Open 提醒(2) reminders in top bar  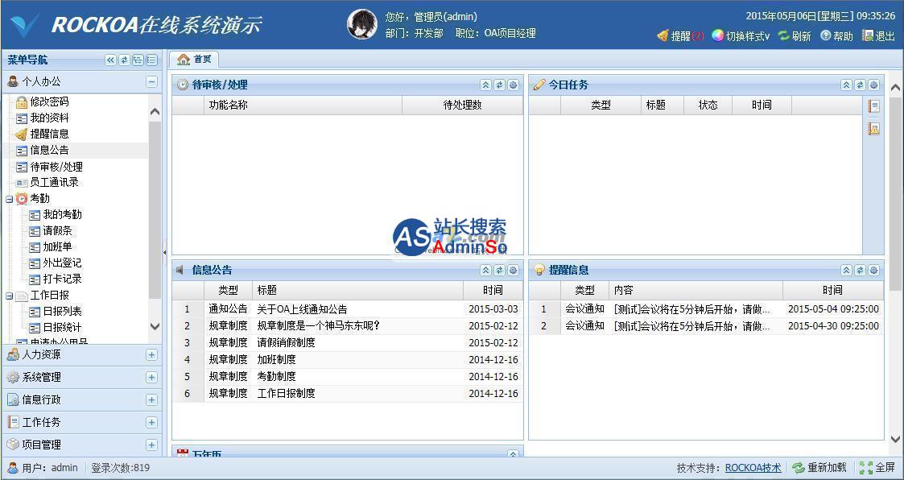point(680,35)
